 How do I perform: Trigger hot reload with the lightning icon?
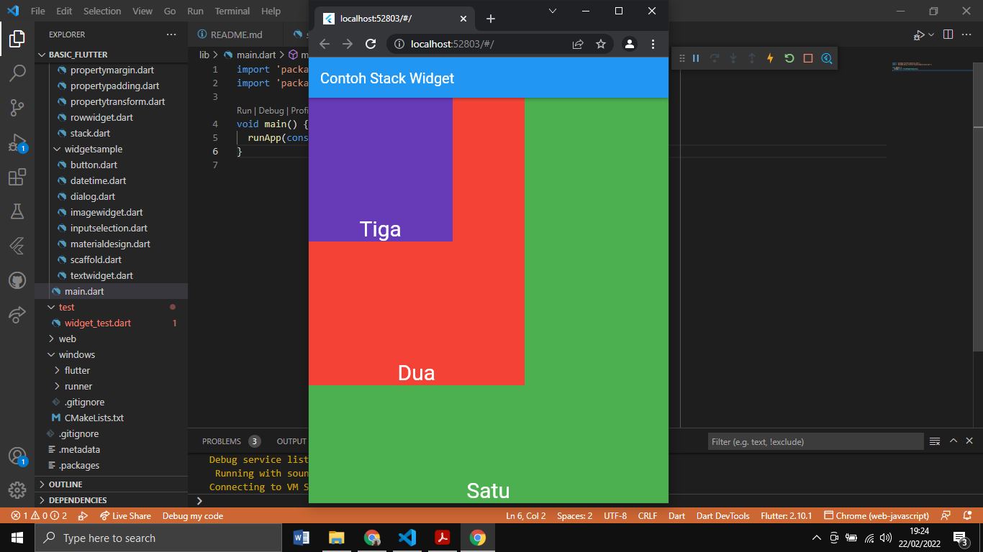coord(769,58)
